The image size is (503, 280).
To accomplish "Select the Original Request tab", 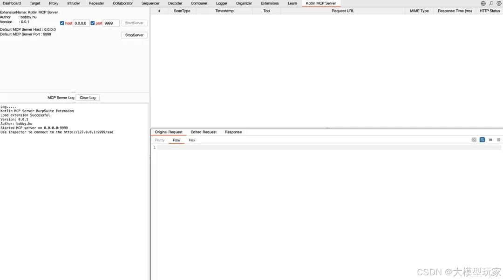I will pyautogui.click(x=169, y=132).
